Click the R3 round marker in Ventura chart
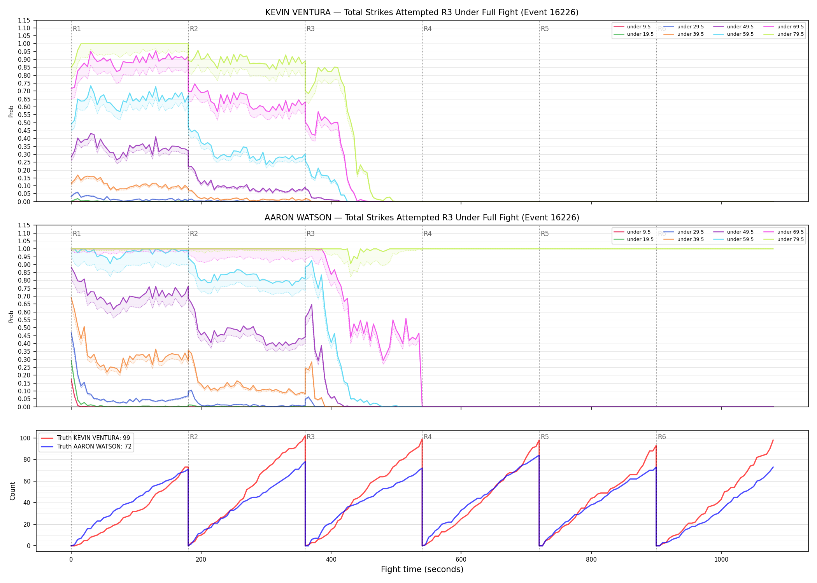This screenshot has width=817, height=583. coord(310,29)
